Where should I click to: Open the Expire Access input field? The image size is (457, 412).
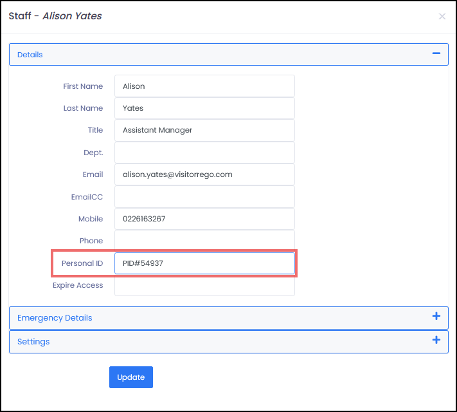pos(204,285)
